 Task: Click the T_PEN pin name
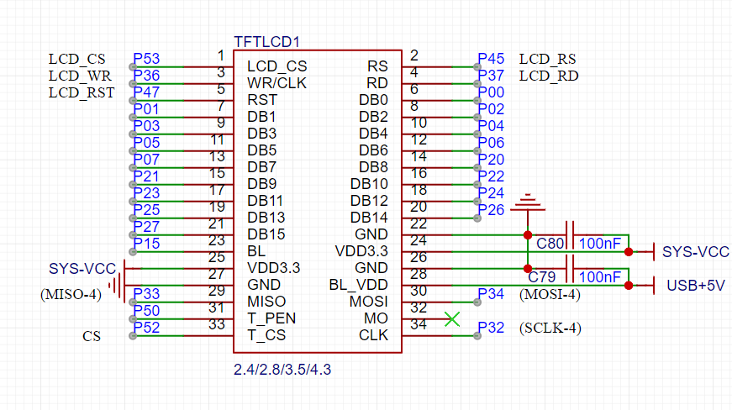click(x=271, y=318)
